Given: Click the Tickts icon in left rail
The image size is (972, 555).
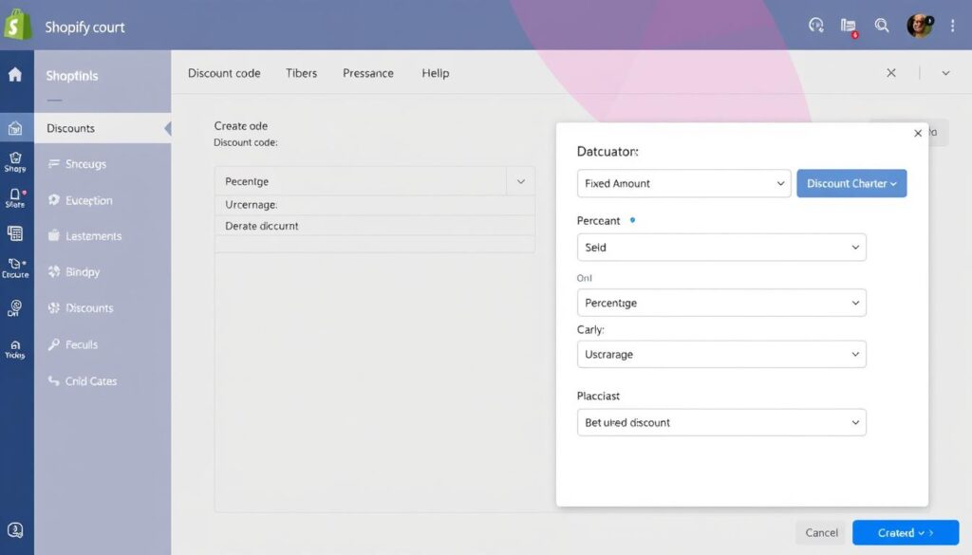Looking at the screenshot, I should coord(15,348).
